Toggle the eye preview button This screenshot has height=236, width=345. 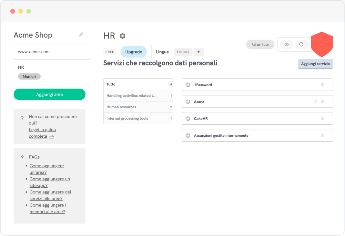[286, 44]
